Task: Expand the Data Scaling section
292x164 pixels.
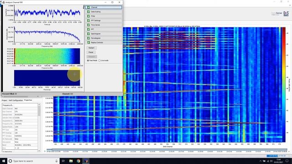Action: click(104, 12)
